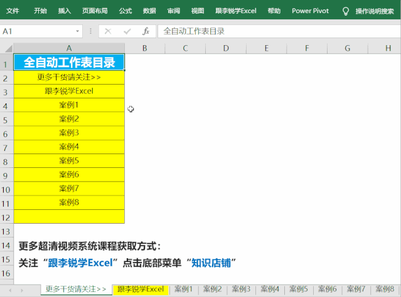This screenshot has height=297, width=401.
Task: Open the 审阅 ribbon tab
Action: click(x=174, y=11)
